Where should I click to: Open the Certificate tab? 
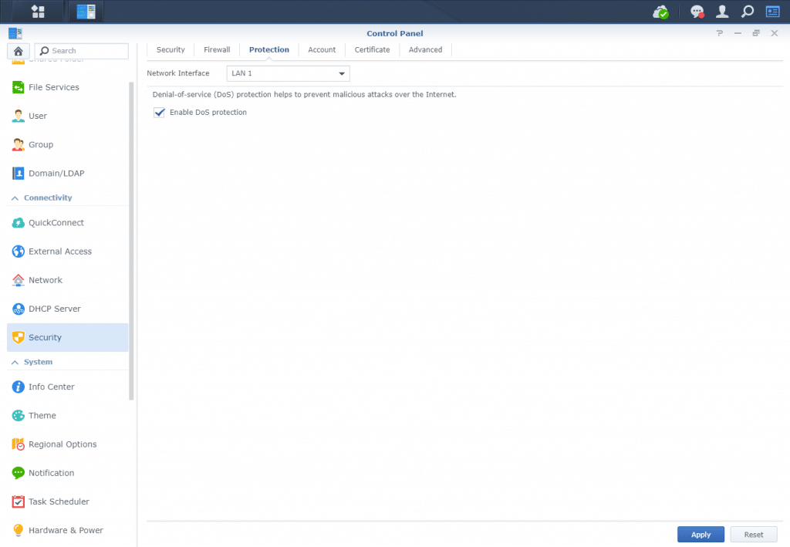tap(372, 49)
